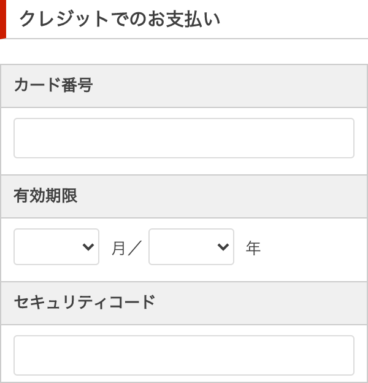The height and width of the screenshot is (383, 368).
Task: Click the セキュリティコード label
Action: pos(84,303)
